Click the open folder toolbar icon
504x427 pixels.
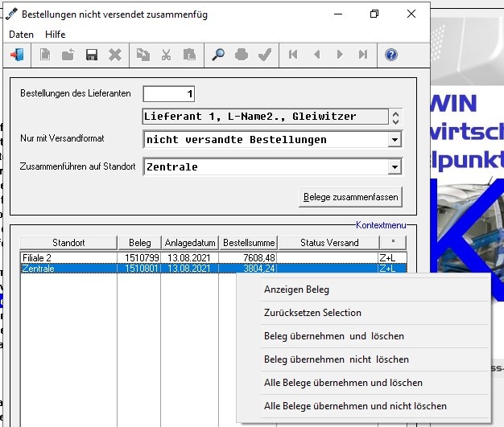pos(68,55)
